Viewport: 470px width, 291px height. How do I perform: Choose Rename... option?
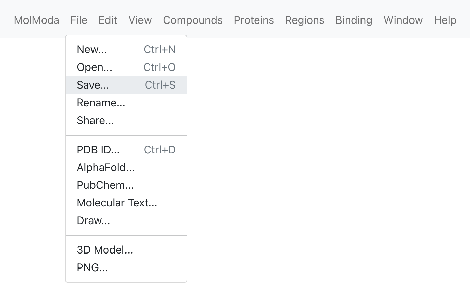pyautogui.click(x=126, y=103)
